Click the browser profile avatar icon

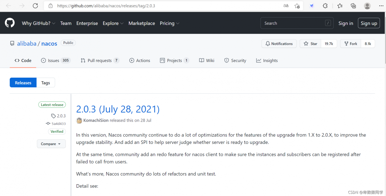pos(367,6)
